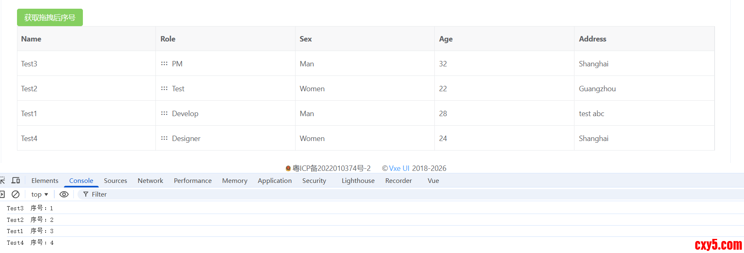Select the Guangzhou address cell
This screenshot has width=744, height=253.
click(597, 88)
